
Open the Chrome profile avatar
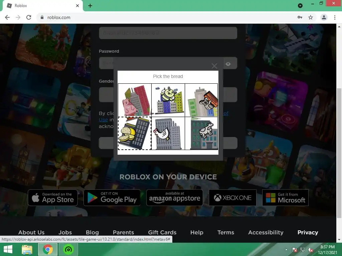coord(324,17)
